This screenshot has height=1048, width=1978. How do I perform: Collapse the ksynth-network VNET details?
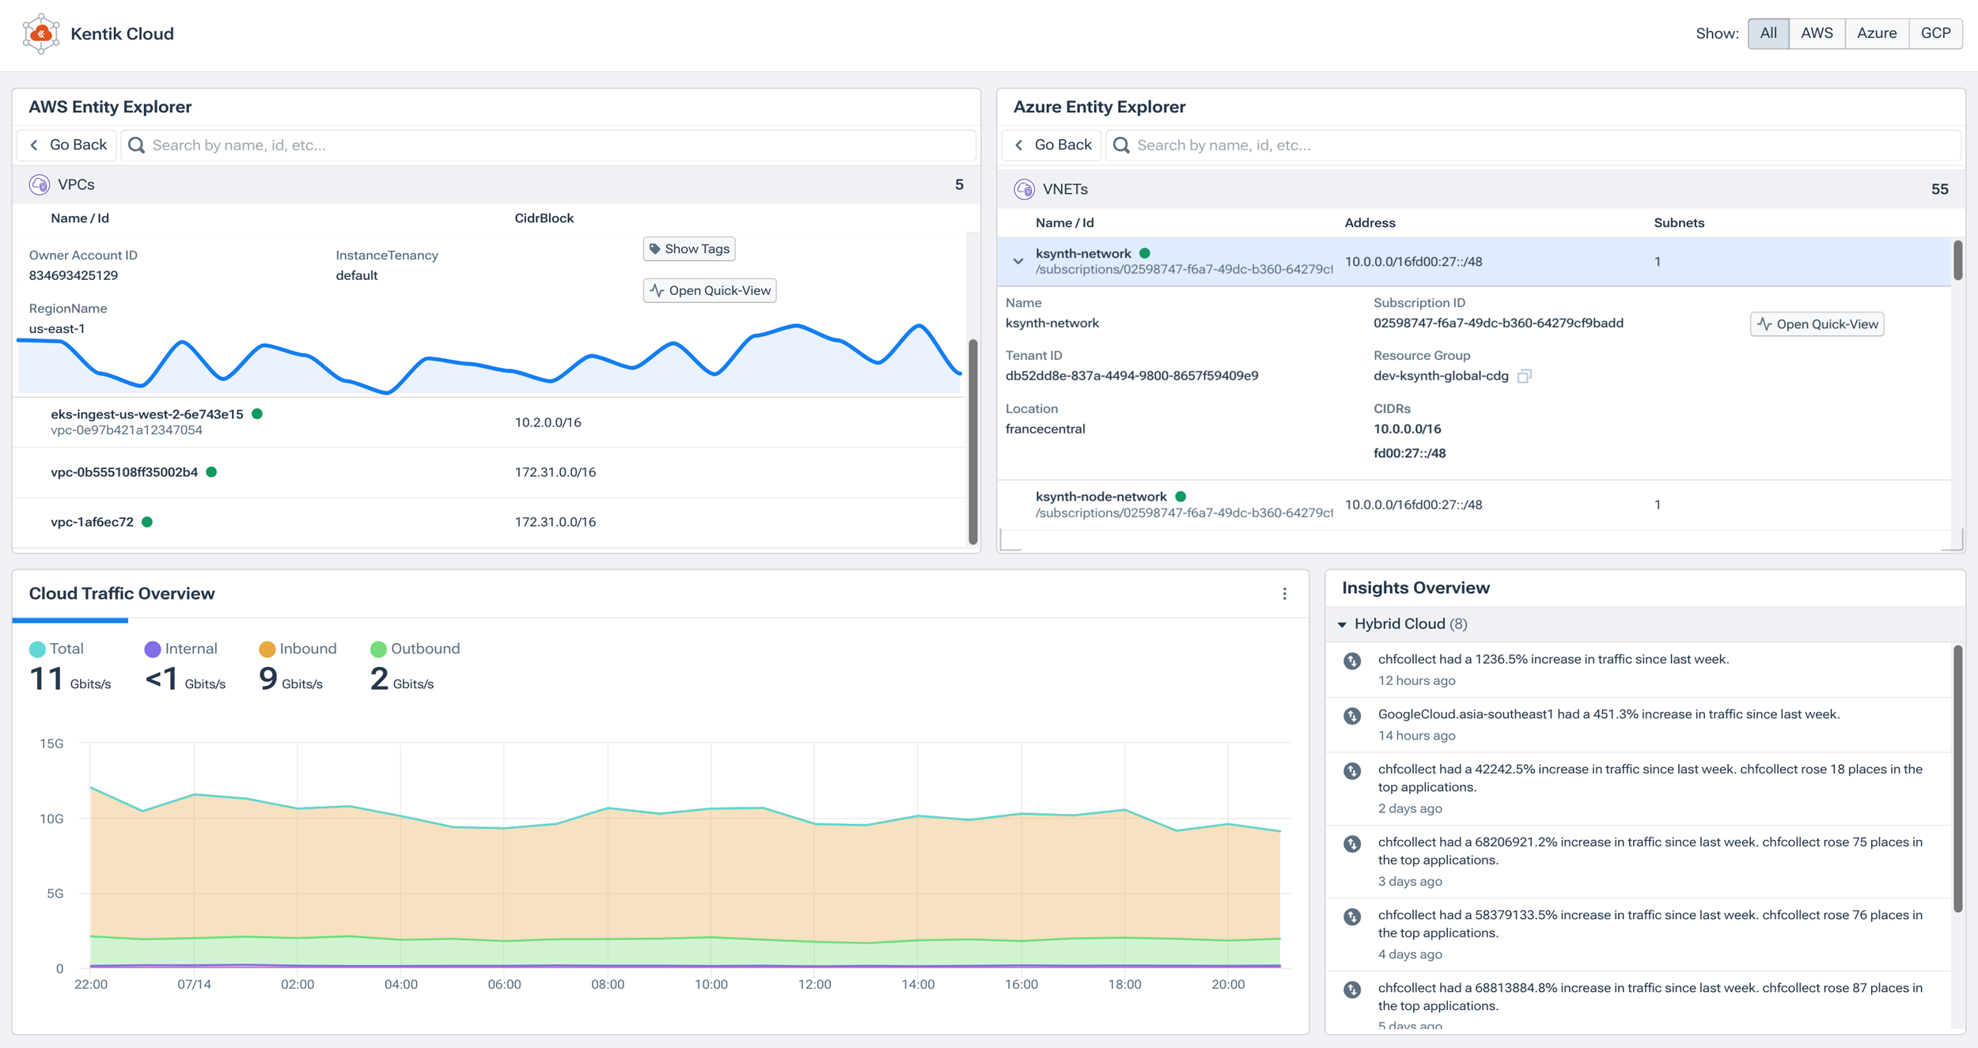1019,262
